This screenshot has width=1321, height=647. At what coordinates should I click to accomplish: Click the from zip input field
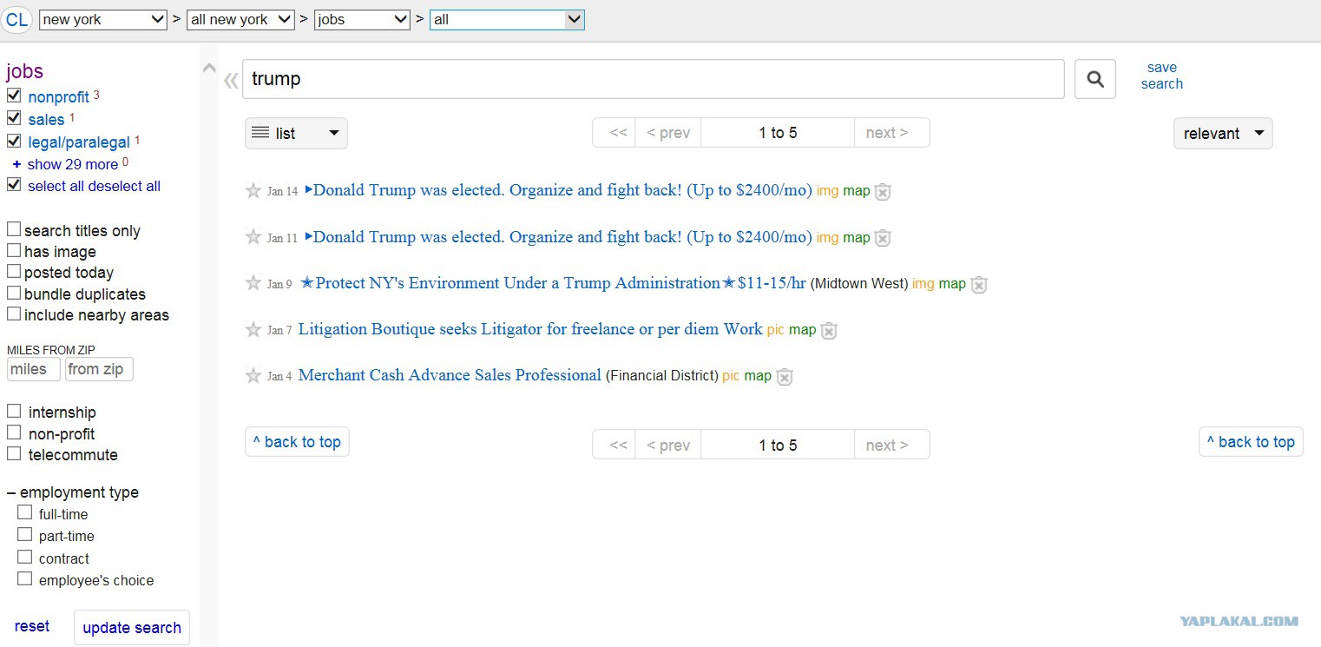coord(99,369)
